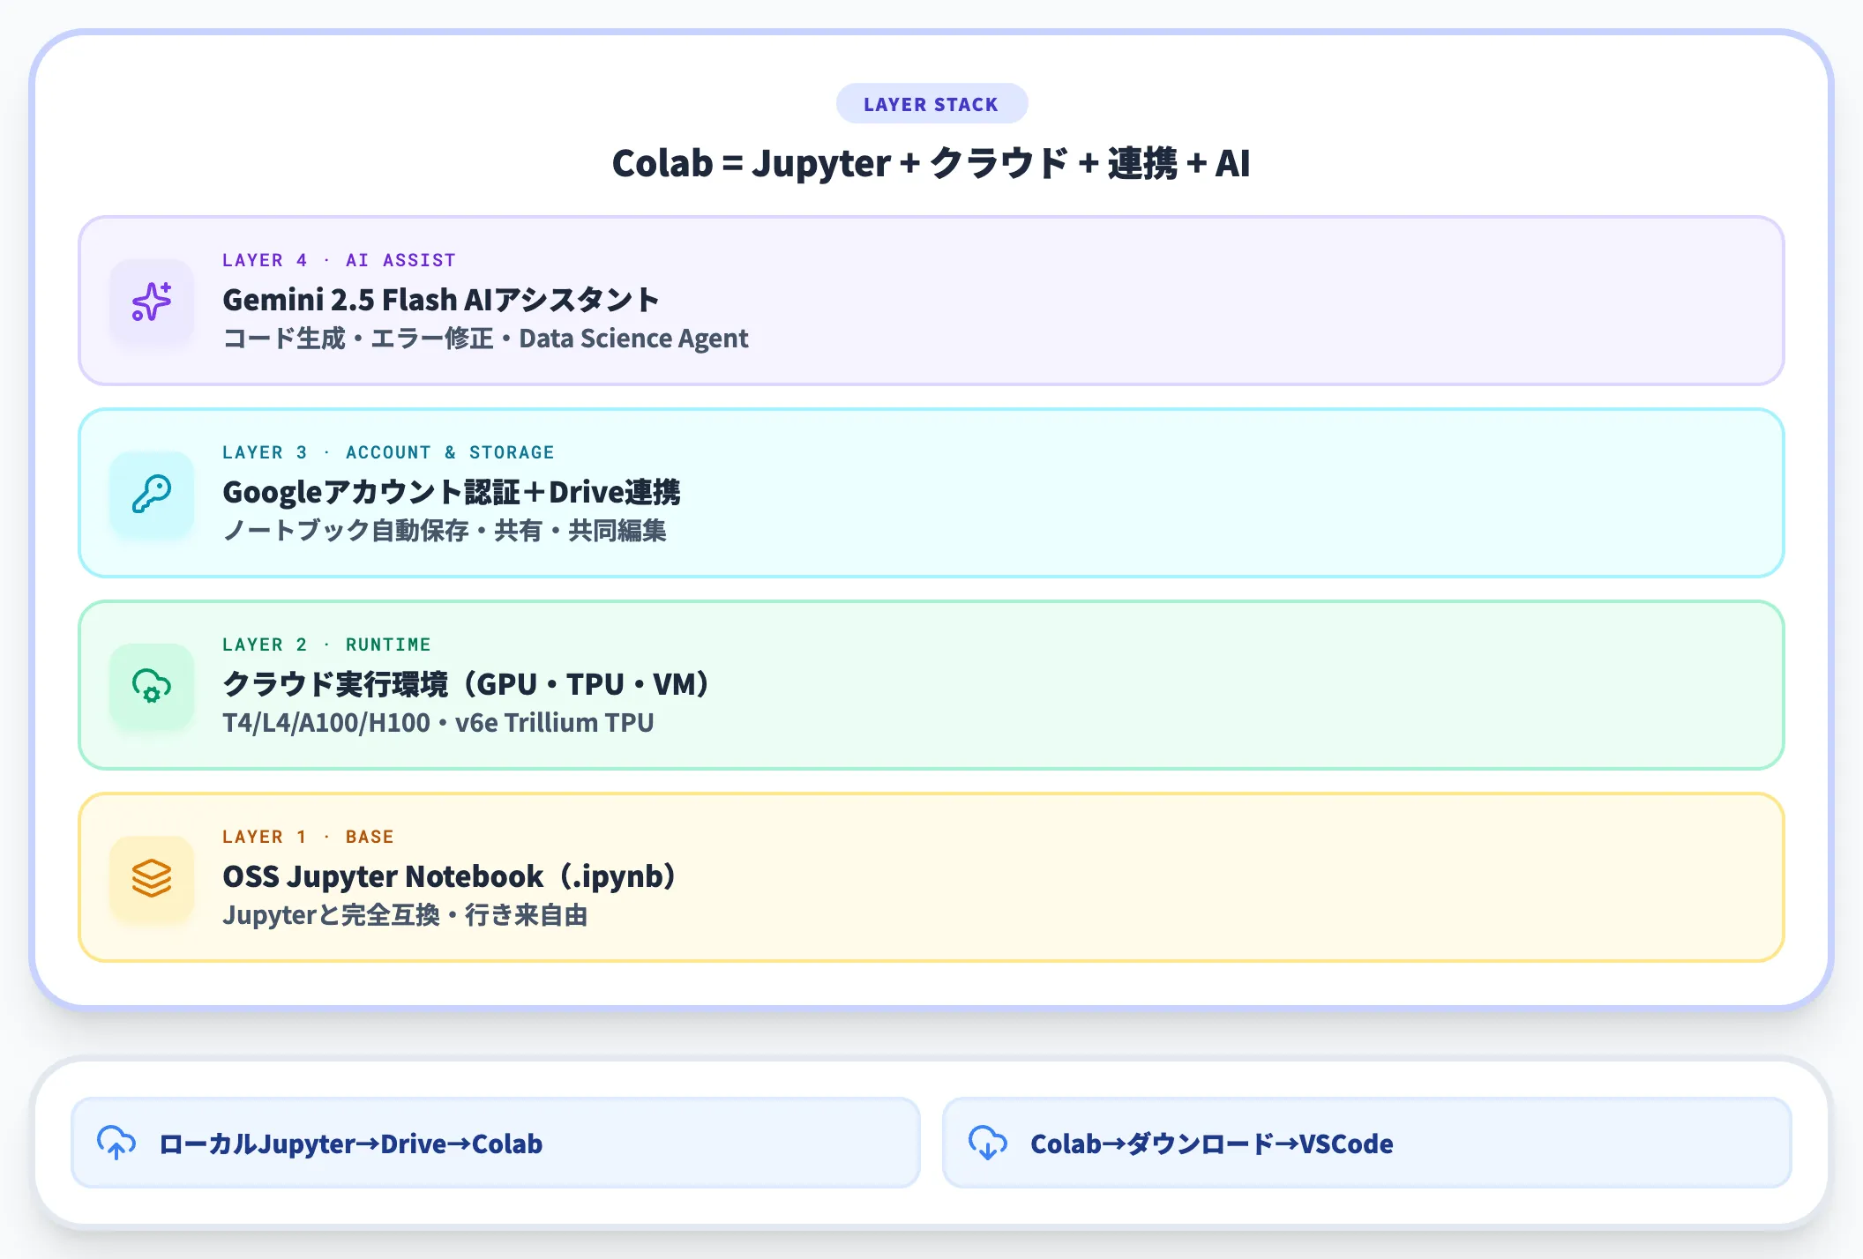Click the key icon for account layer
Image resolution: width=1863 pixels, height=1259 pixels.
(x=152, y=494)
